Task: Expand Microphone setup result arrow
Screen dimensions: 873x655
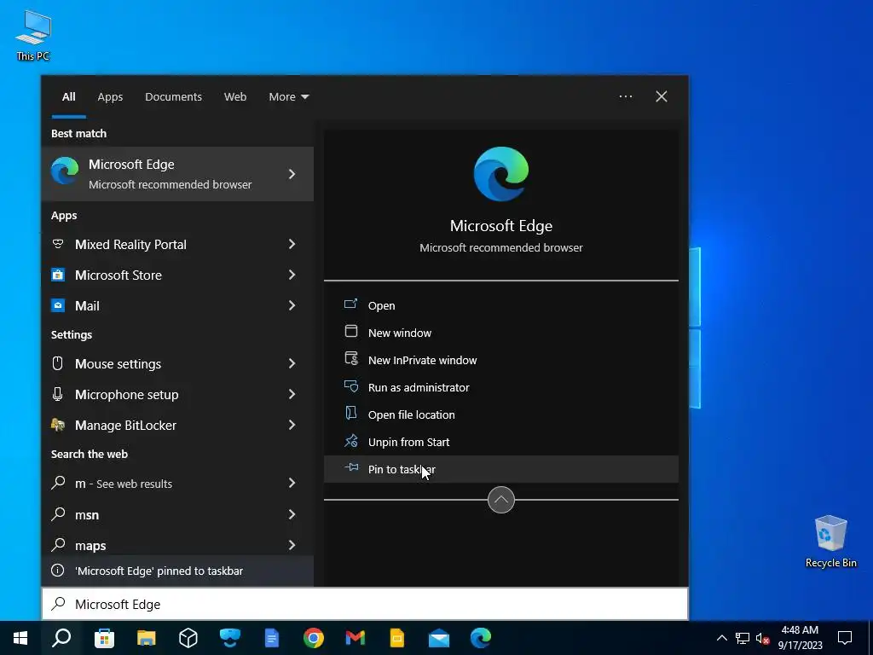Action: 292,394
